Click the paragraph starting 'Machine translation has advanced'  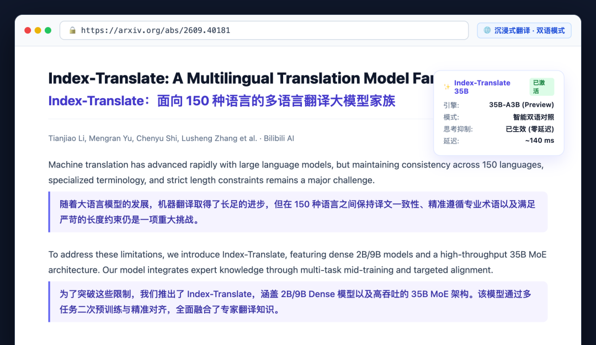pyautogui.click(x=297, y=172)
